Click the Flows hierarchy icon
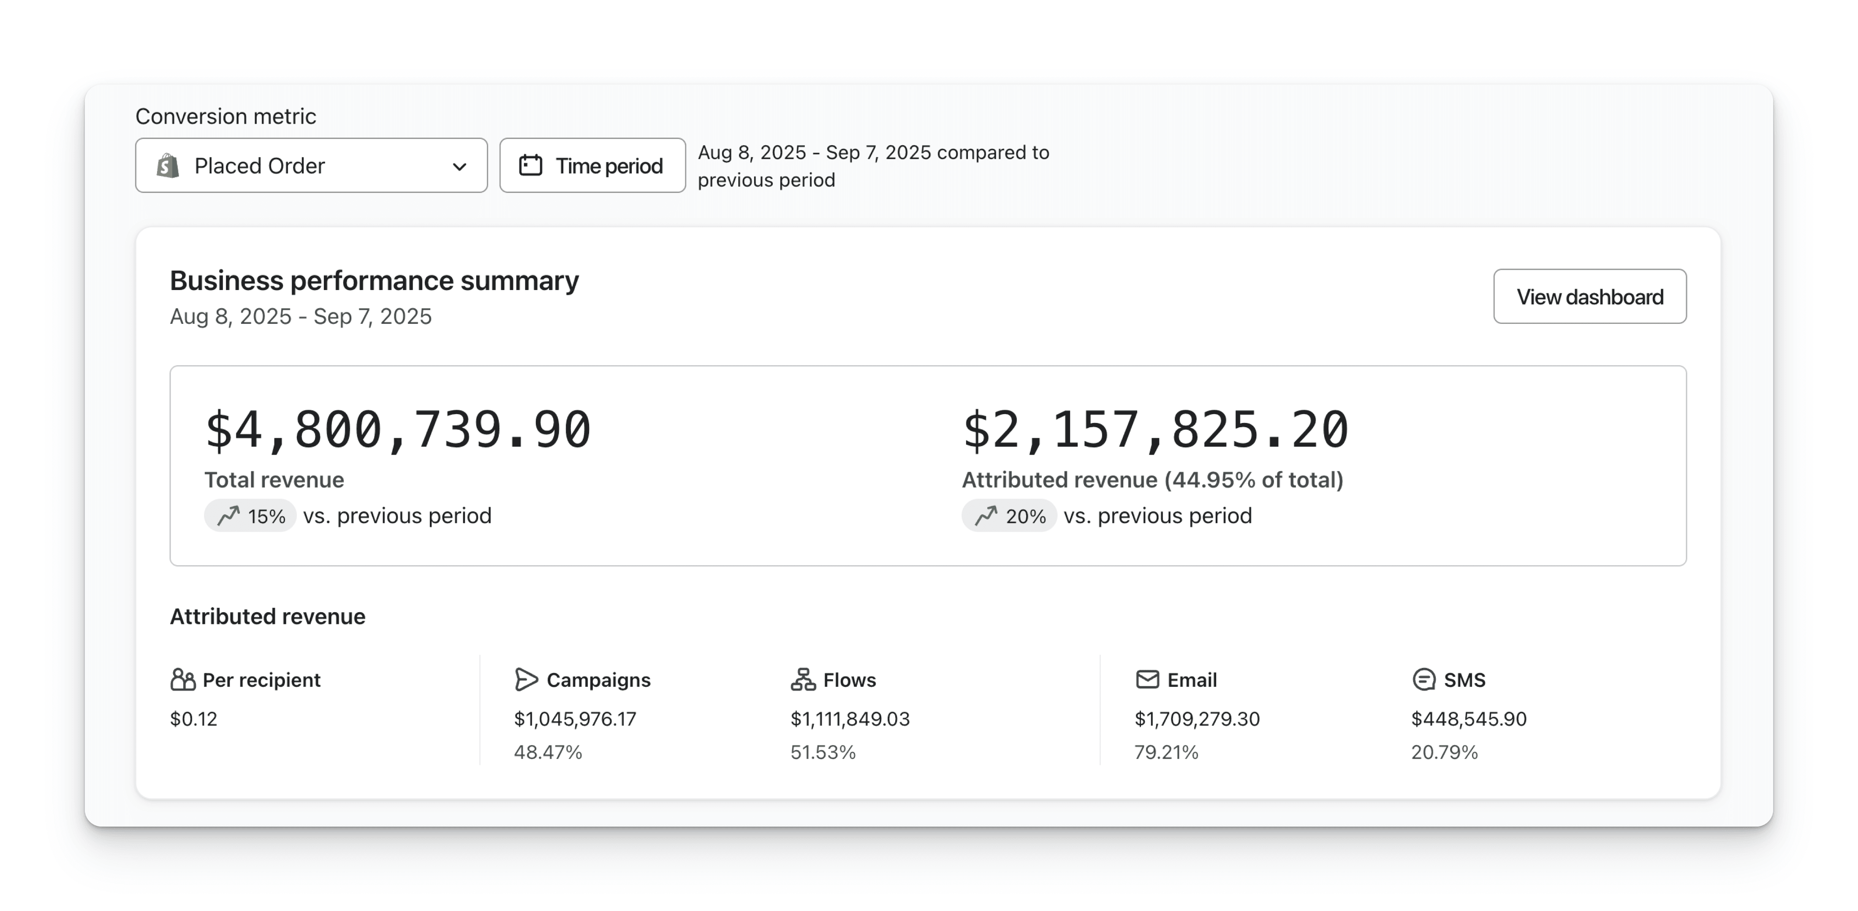Screen dimensions: 1858x911 coord(803,680)
